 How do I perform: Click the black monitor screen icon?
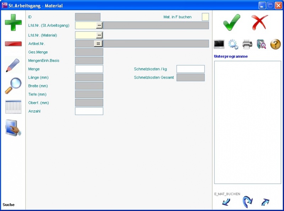pyautogui.click(x=219, y=44)
